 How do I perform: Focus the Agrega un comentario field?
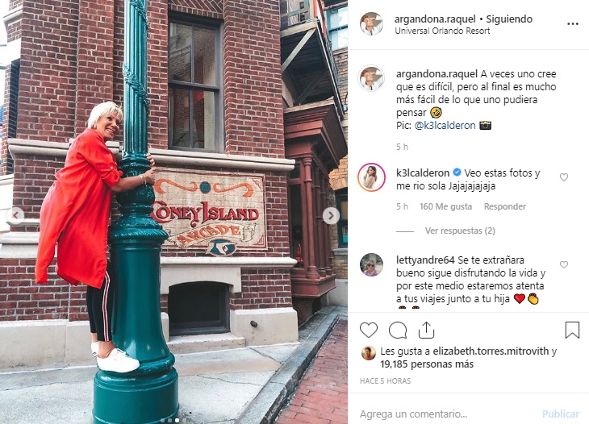tap(447, 414)
